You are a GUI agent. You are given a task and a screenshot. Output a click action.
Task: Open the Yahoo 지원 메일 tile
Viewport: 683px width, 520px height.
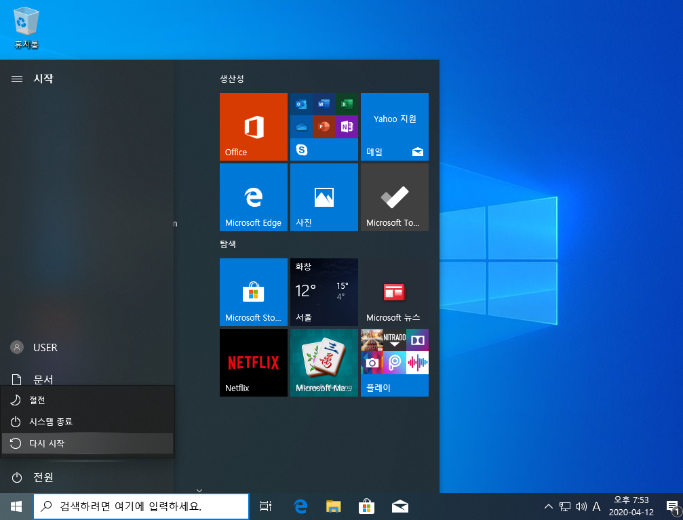pyautogui.click(x=395, y=127)
